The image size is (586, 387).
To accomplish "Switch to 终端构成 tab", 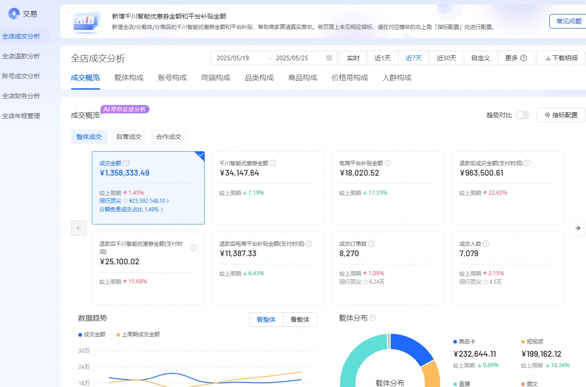I will pyautogui.click(x=216, y=78).
